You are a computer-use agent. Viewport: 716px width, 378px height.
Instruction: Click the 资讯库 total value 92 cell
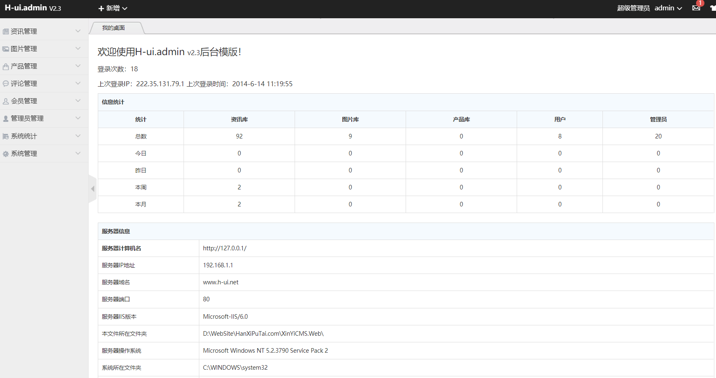point(239,136)
